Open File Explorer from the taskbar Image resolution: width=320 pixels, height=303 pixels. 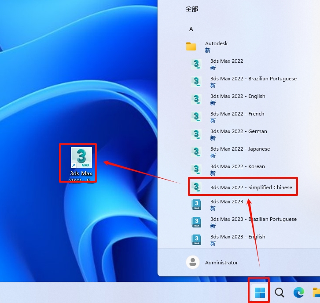pyautogui.click(x=316, y=292)
